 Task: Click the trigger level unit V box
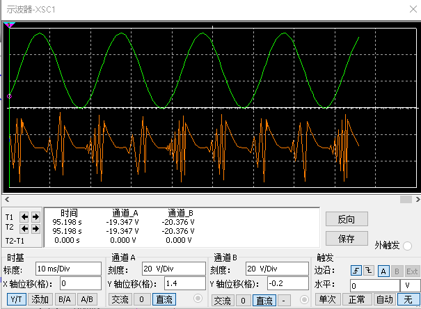pyautogui.click(x=410, y=285)
